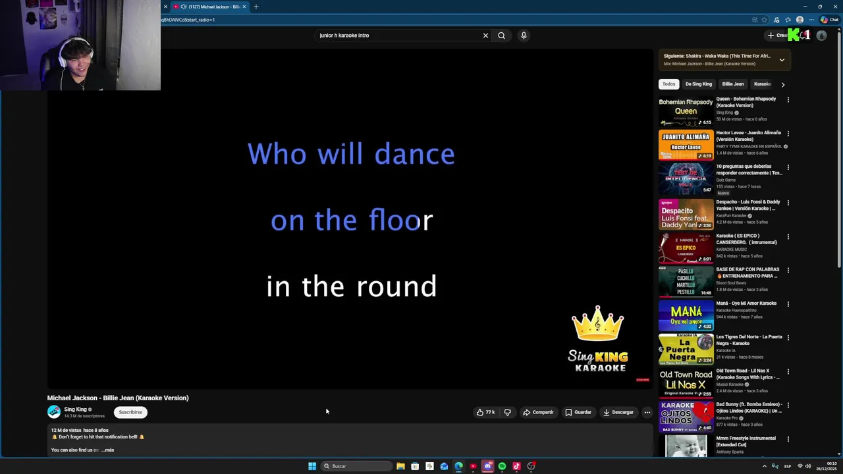Select the 'De Sing King' filter chip
This screenshot has width=843, height=474.
(699, 84)
